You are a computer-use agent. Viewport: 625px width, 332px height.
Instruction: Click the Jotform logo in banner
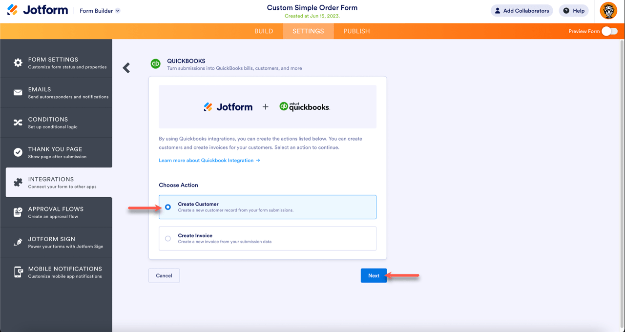(228, 107)
